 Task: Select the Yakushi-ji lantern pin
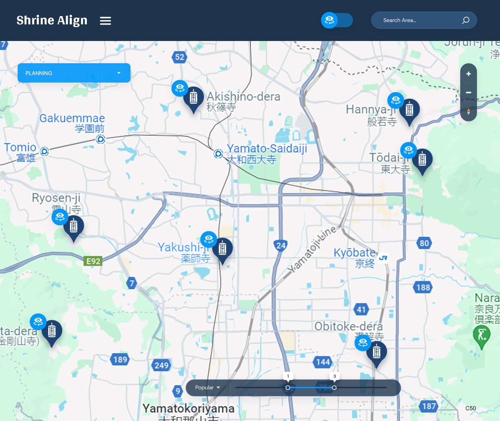click(x=222, y=251)
